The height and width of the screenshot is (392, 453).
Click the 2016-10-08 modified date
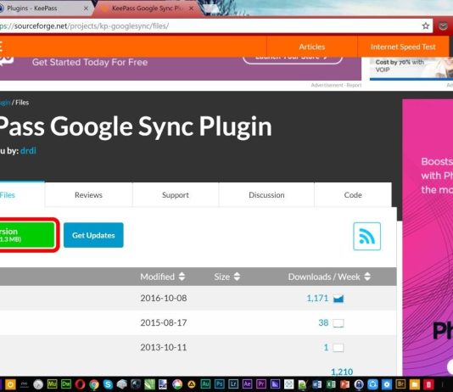pos(164,298)
